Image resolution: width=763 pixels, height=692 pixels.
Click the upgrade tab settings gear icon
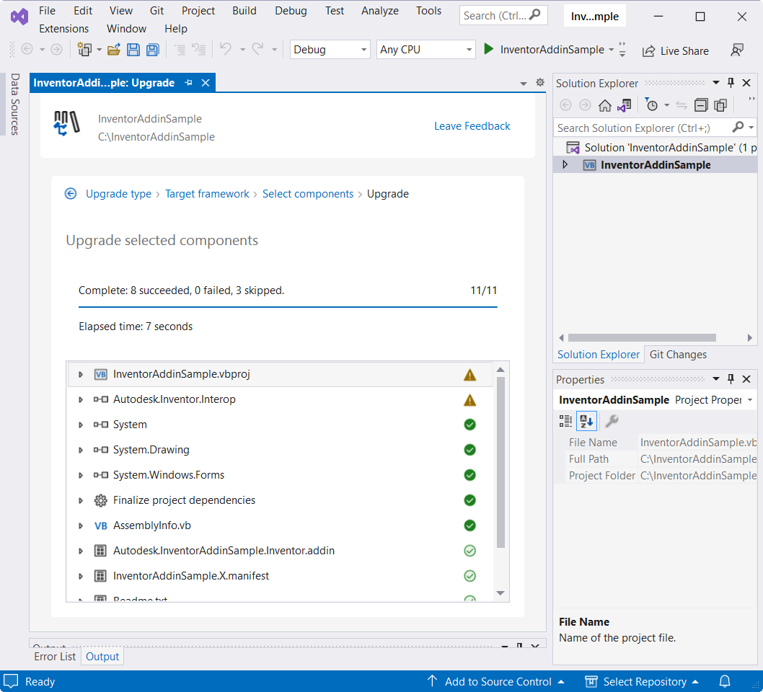pos(540,83)
